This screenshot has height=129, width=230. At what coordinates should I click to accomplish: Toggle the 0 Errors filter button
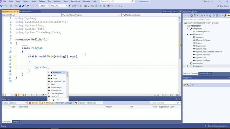click(33, 103)
